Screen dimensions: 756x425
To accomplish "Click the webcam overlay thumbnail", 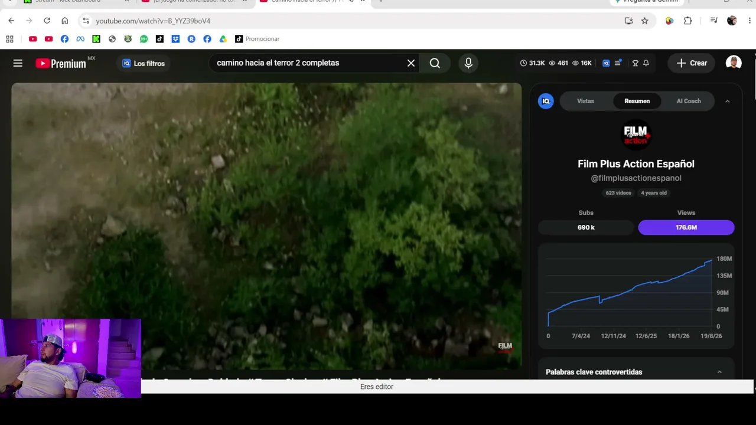I will (x=70, y=358).
